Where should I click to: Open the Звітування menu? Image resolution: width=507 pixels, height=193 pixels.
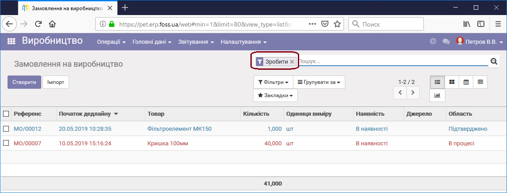coord(196,42)
